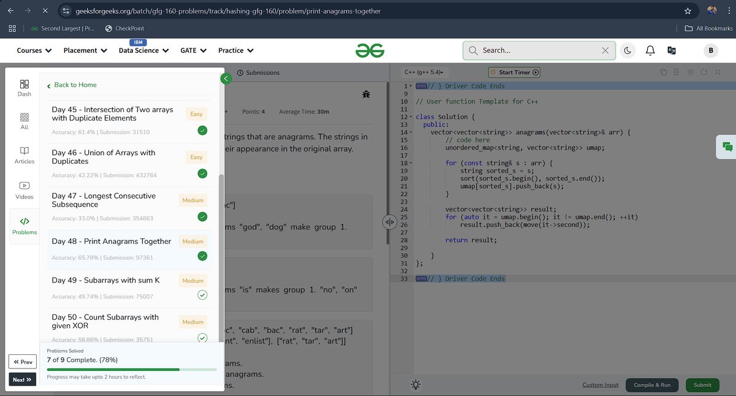
Task: Click the GeeksforGeeks logo
Action: [370, 50]
